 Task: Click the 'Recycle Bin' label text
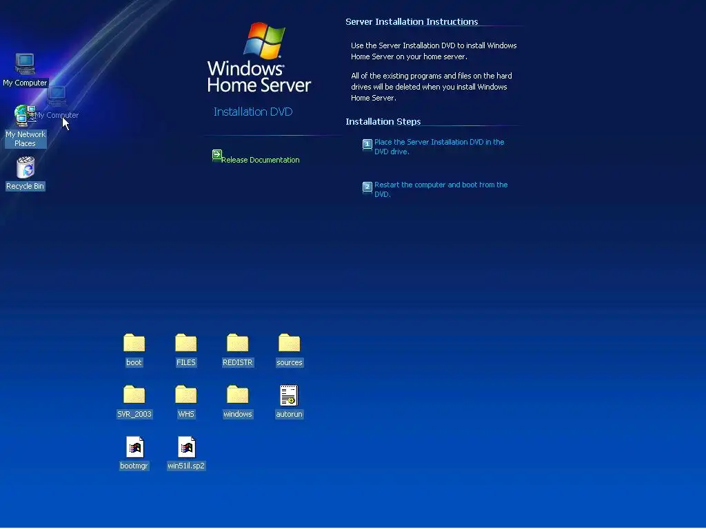tap(26, 186)
